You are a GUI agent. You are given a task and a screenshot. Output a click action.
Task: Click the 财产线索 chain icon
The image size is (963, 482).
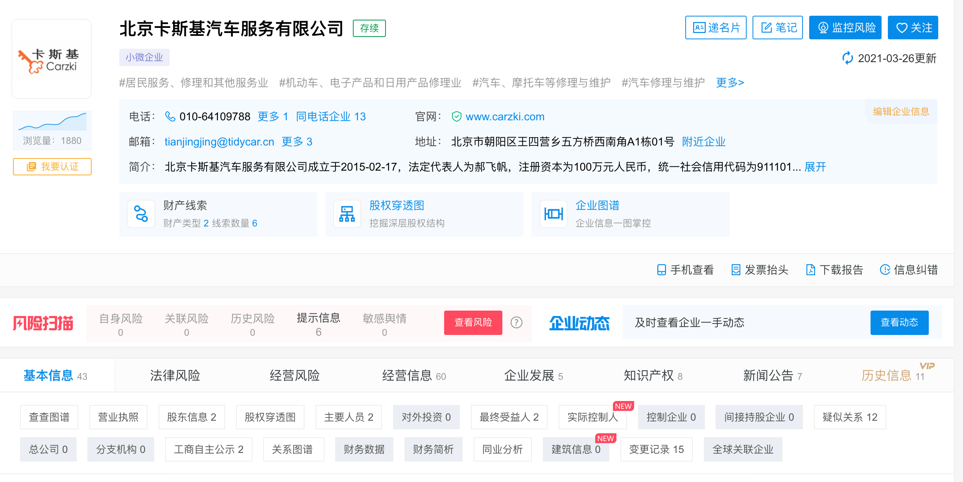141,214
